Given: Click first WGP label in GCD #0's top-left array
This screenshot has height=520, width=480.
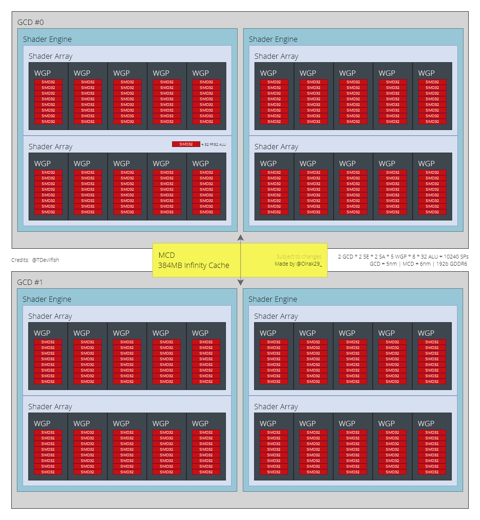Looking at the screenshot, I should click(42, 73).
